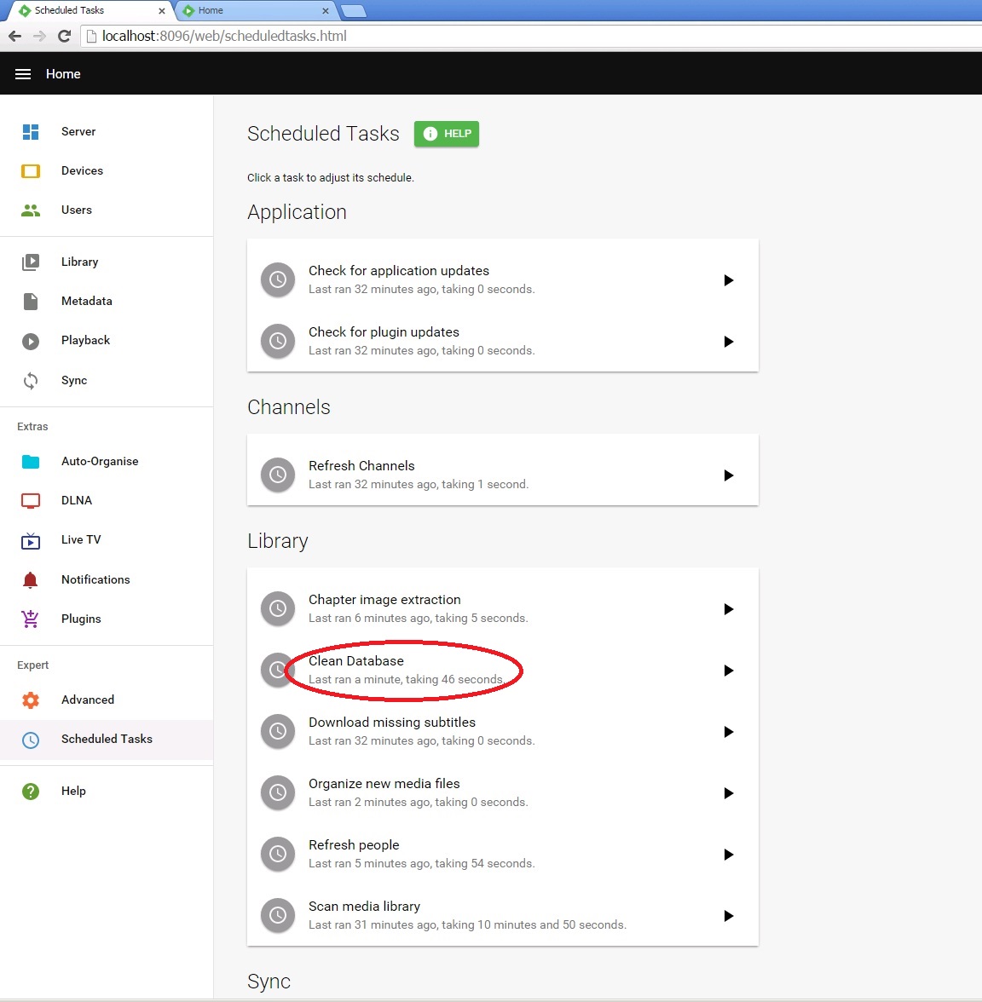Run the Clean Database task manually
982x1002 pixels.
click(x=728, y=671)
